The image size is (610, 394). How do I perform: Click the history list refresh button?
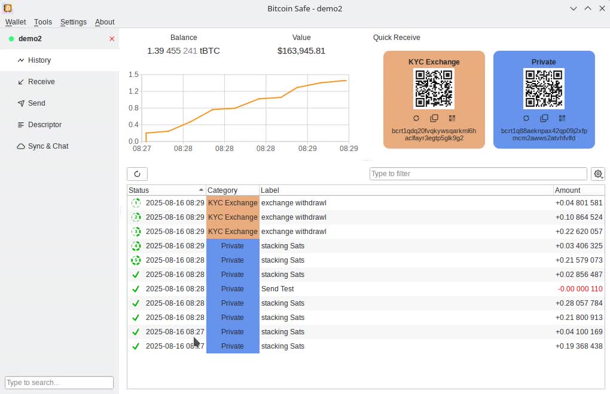[137, 174]
